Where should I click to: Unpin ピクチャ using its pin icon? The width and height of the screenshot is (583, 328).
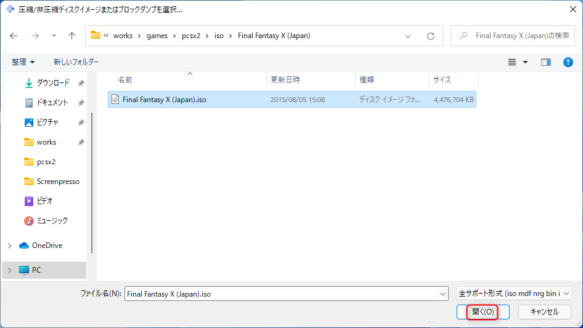81,122
